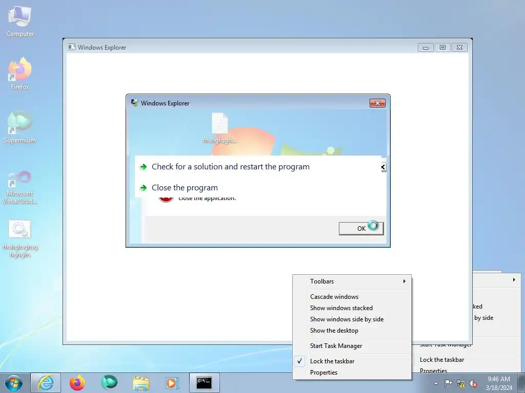Close the inner Windows Explorer dialog
The image size is (525, 393).
click(x=377, y=103)
